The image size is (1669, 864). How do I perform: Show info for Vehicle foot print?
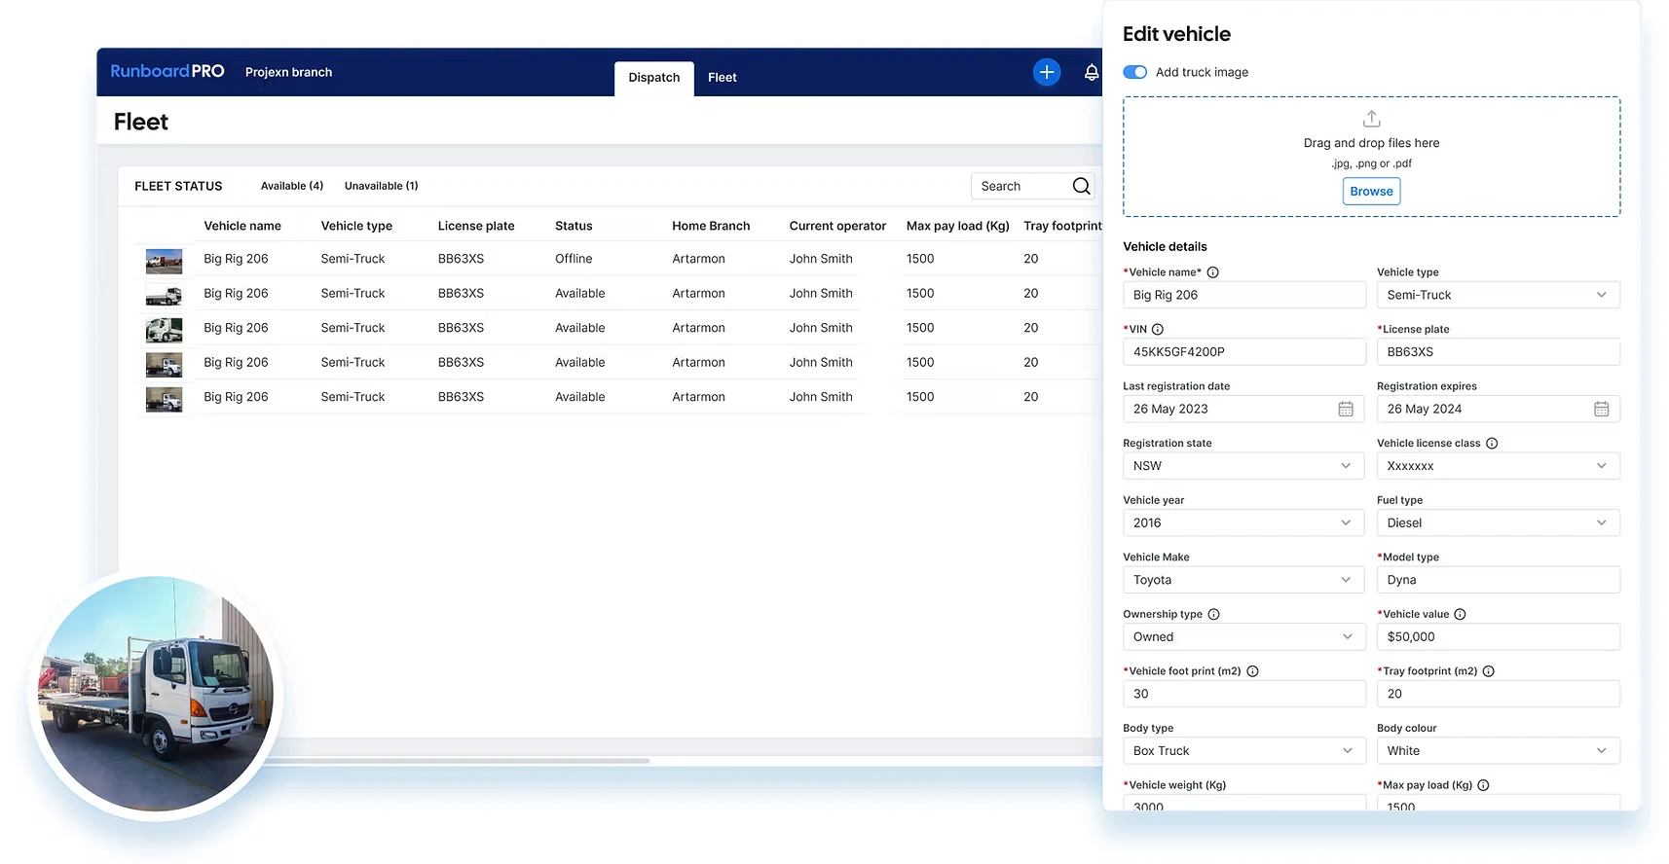[1252, 671]
